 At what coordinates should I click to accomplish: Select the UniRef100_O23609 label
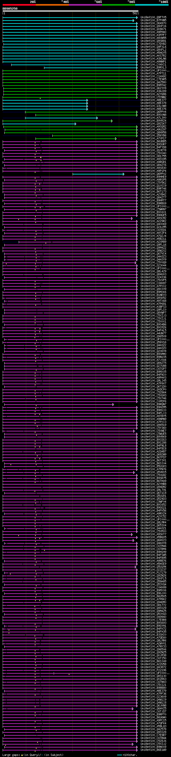point(153,697)
